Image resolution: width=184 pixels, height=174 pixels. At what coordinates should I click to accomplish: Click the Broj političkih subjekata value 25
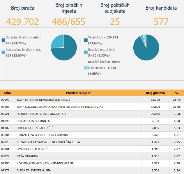click(115, 22)
